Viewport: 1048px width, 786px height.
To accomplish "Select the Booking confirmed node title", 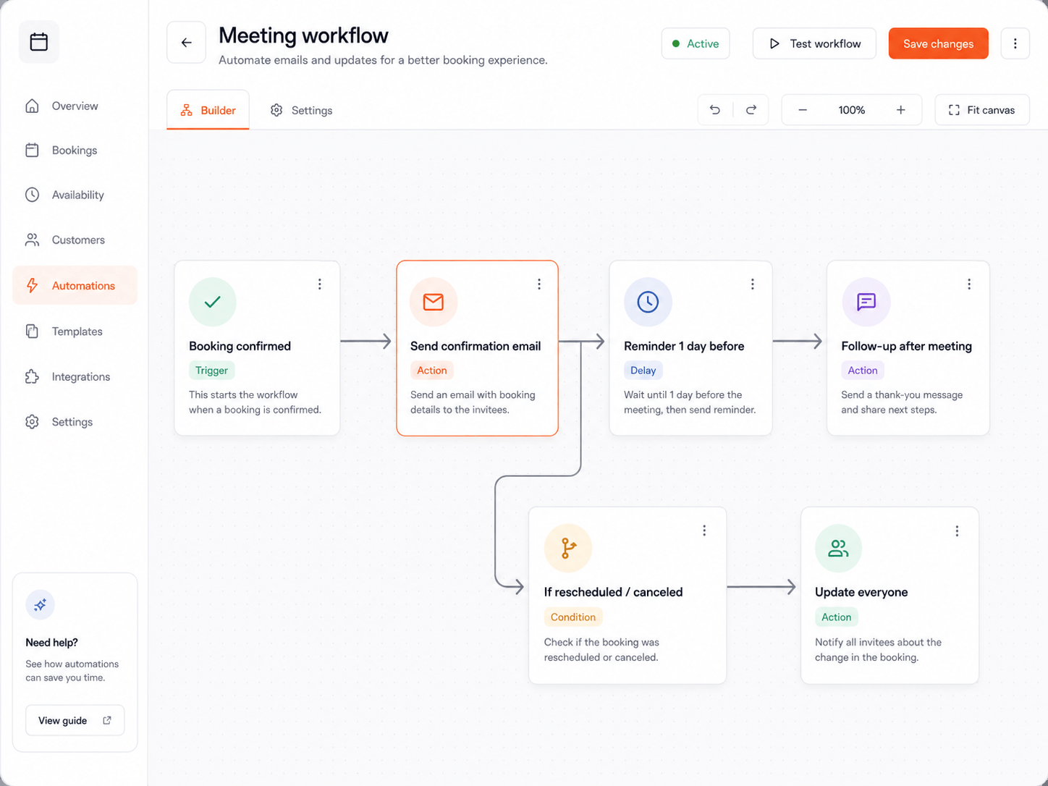I will 240,346.
